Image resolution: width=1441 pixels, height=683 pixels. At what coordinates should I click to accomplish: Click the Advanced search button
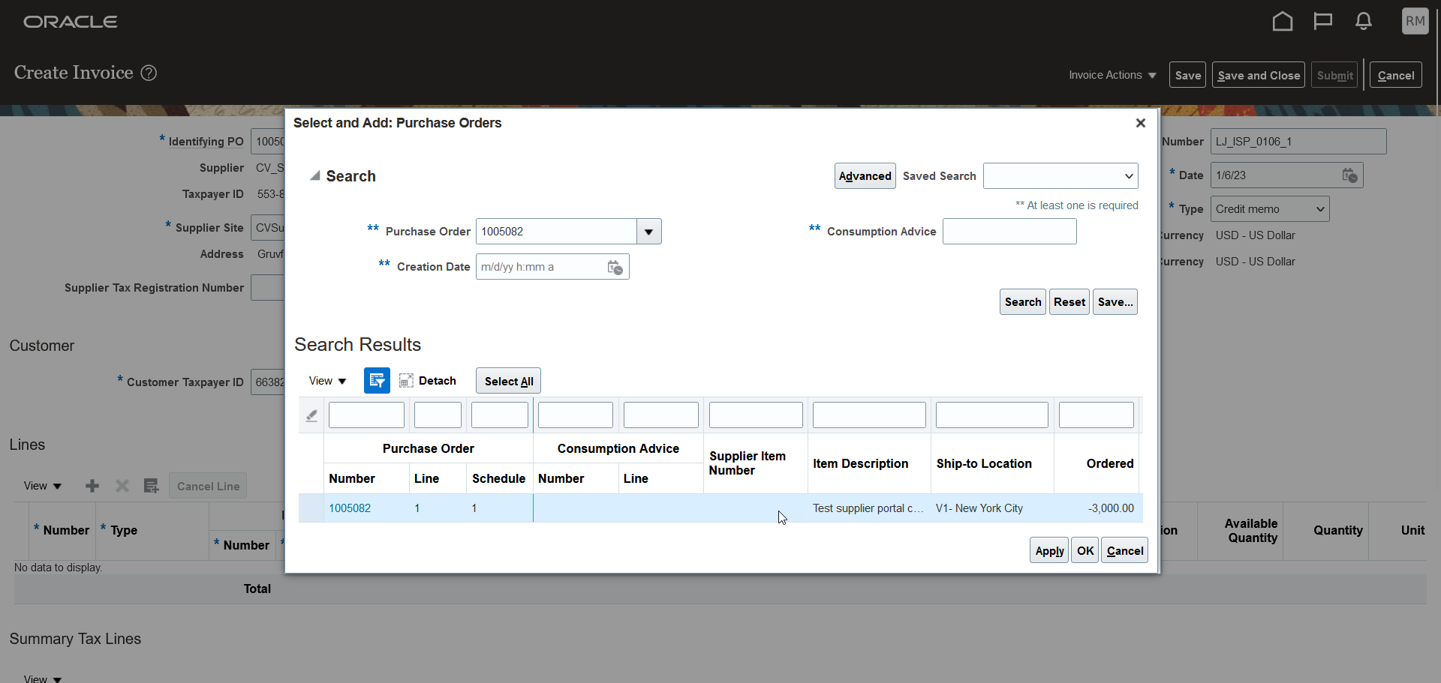pyautogui.click(x=865, y=176)
